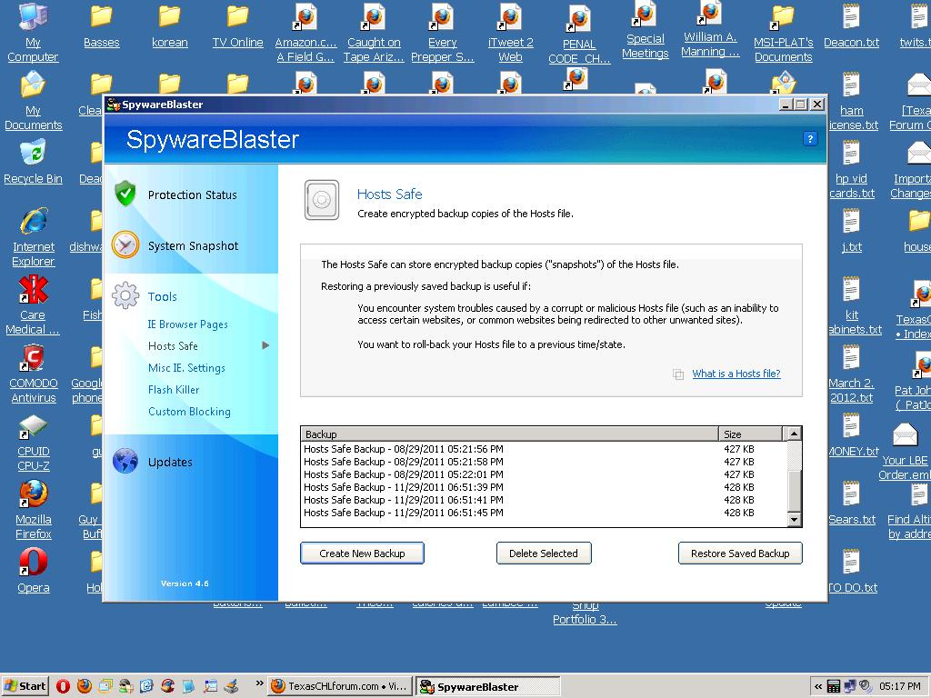This screenshot has width=931, height=698.
Task: Expand hidden system tray icons chevron
Action: [818, 687]
